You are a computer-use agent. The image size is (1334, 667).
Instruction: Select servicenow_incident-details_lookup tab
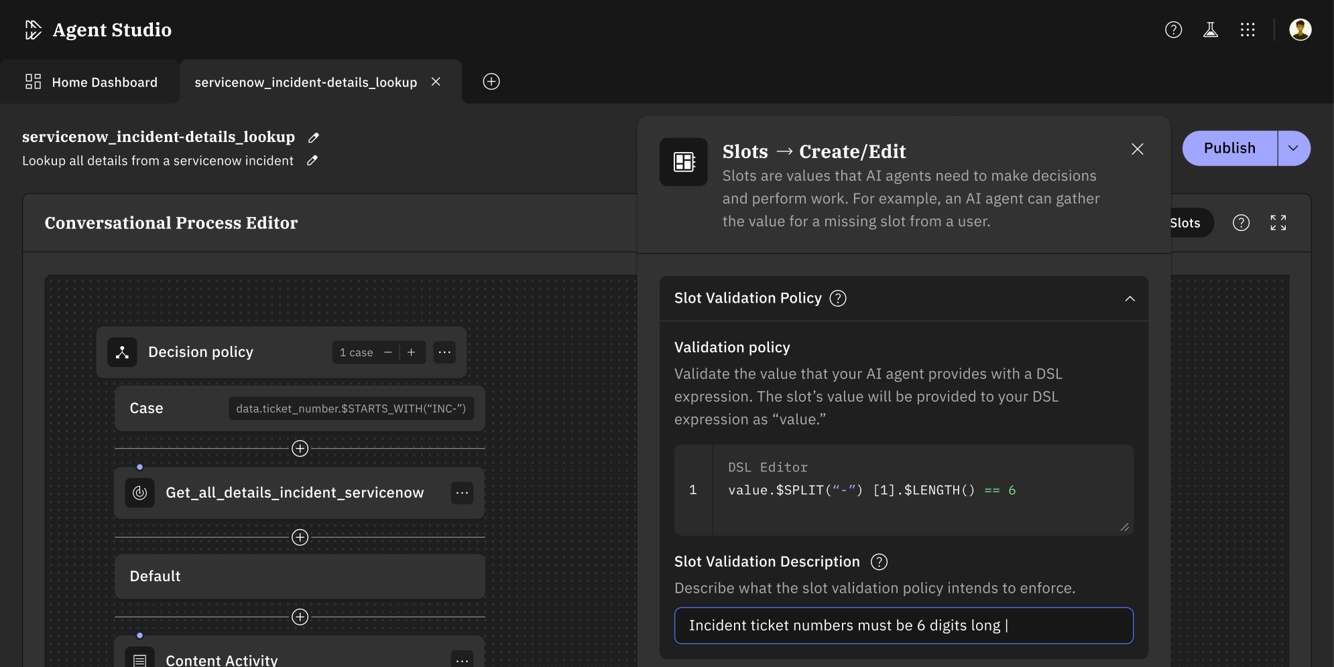click(306, 82)
